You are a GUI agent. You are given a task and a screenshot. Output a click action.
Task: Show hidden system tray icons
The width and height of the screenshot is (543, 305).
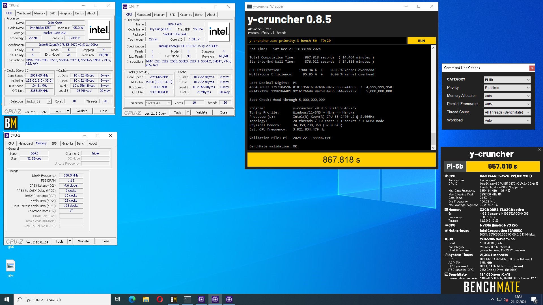click(x=492, y=299)
